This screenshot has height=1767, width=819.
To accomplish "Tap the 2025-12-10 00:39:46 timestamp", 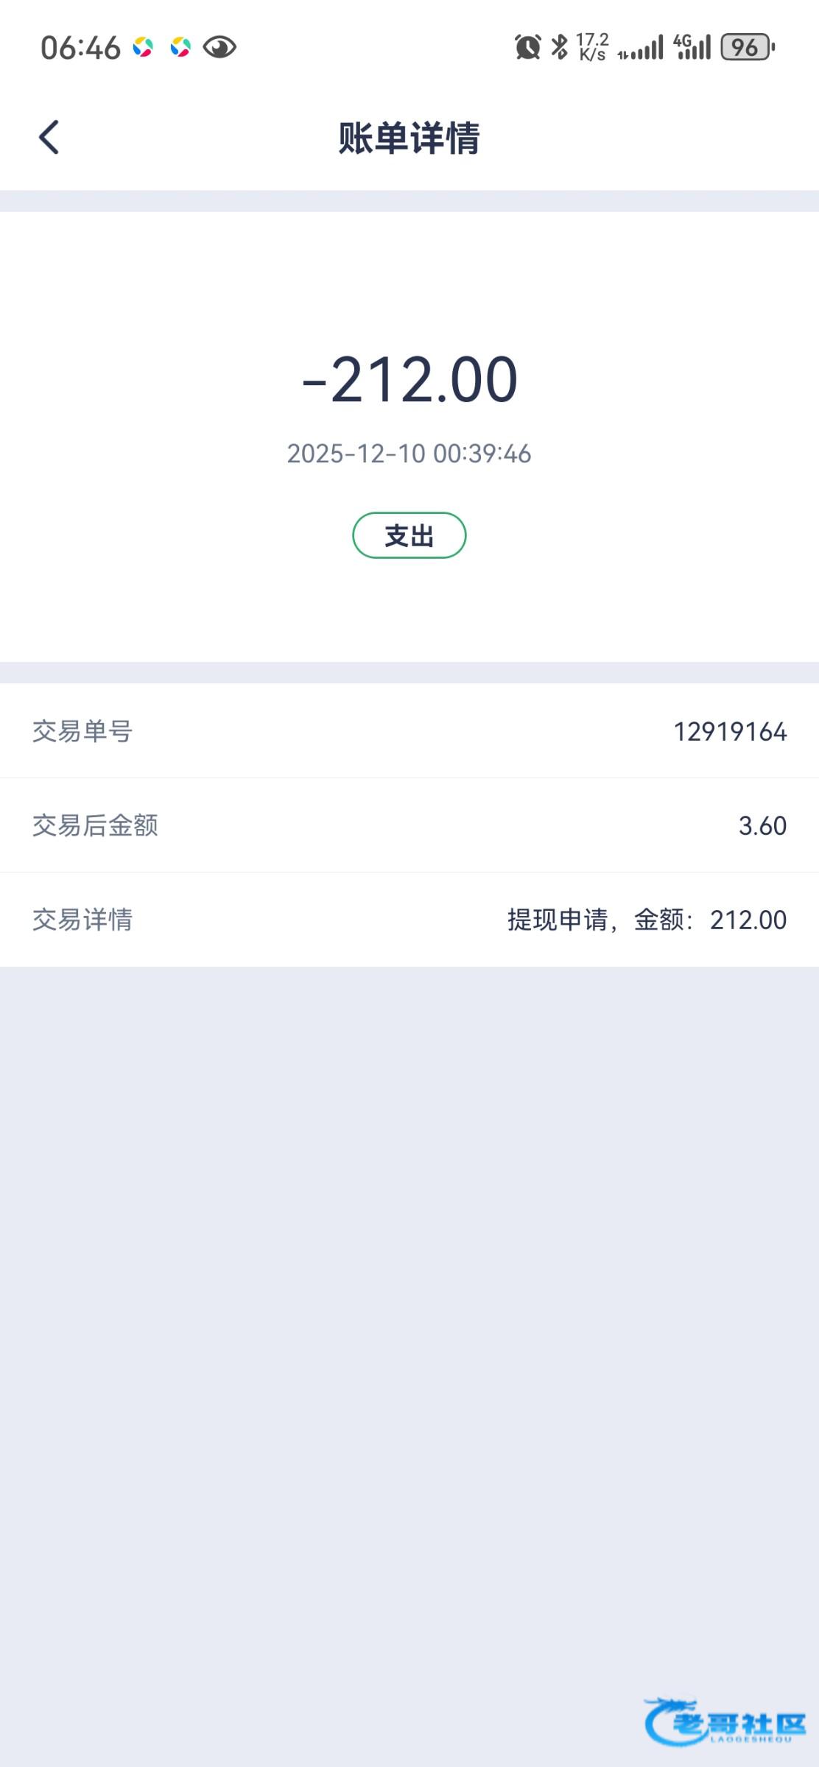I will pos(409,454).
